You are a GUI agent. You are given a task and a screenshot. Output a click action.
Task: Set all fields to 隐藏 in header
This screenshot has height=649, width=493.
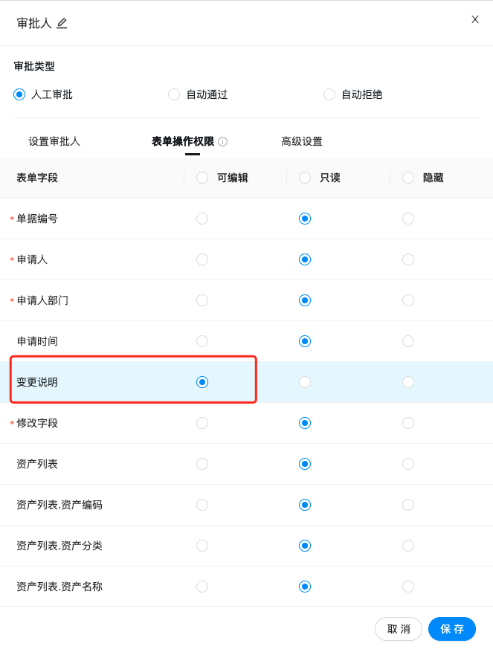[x=408, y=178]
